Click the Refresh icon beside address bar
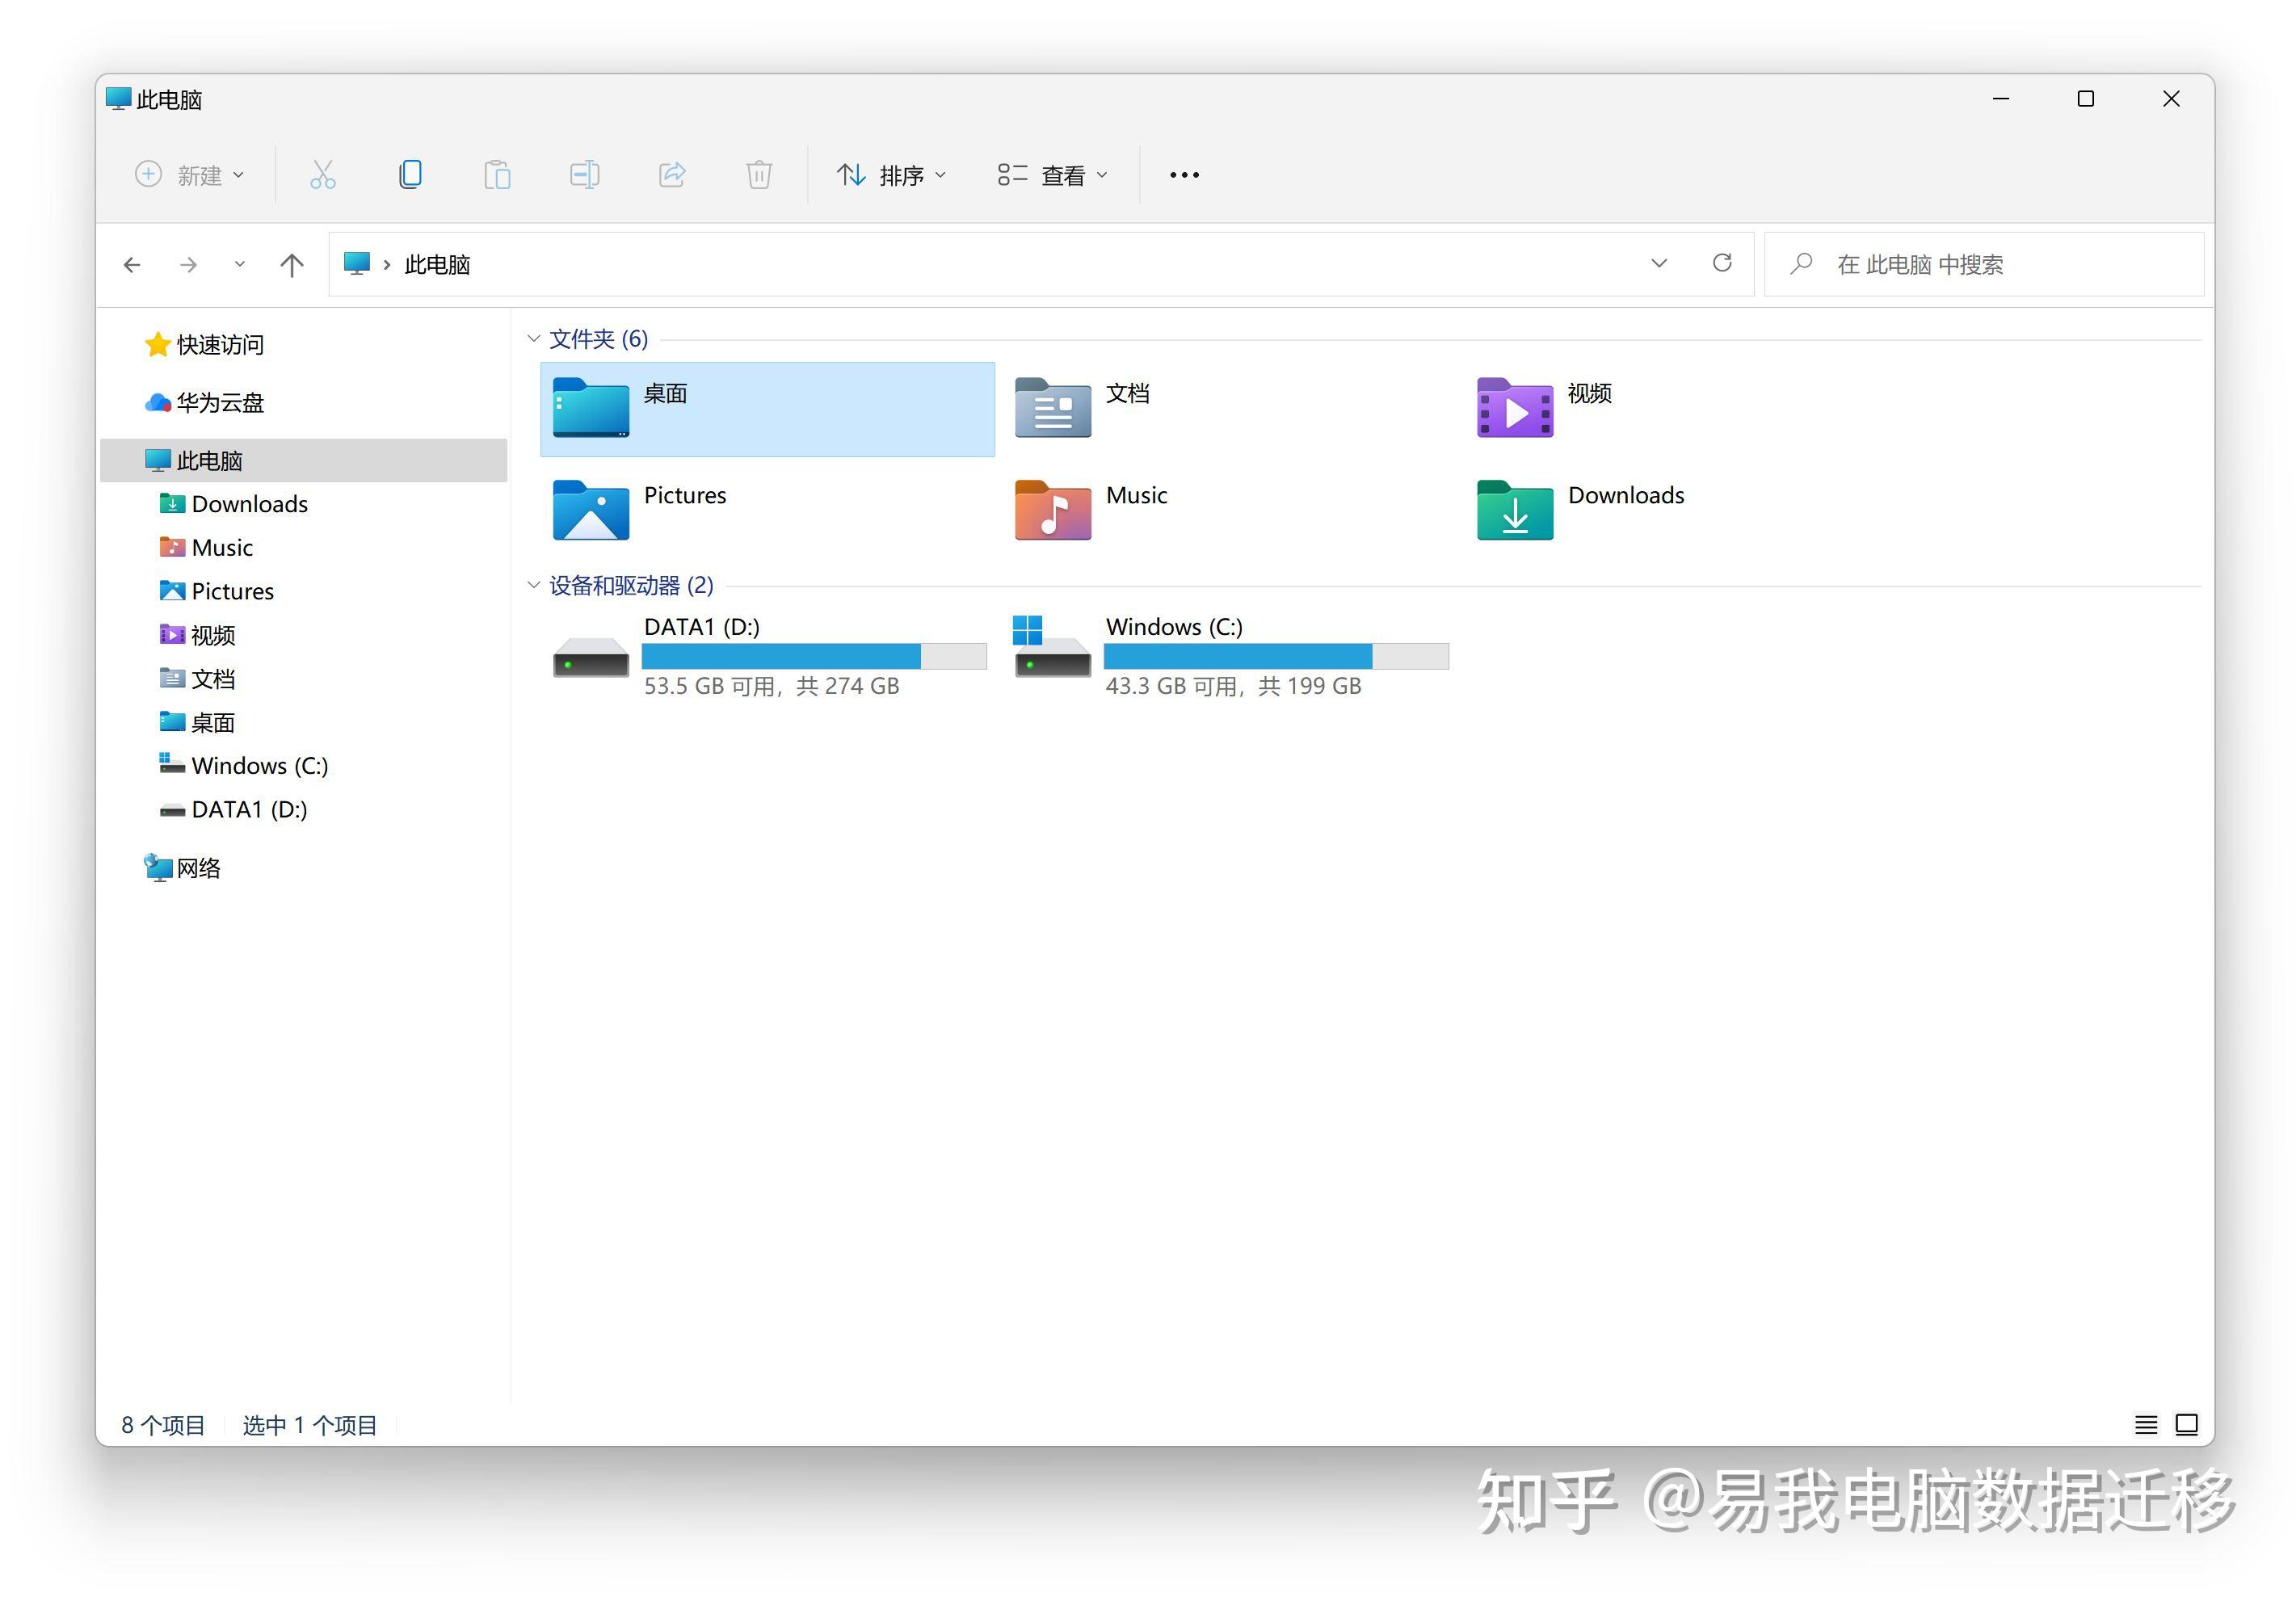This screenshot has height=1597, width=2296. pyautogui.click(x=1722, y=263)
